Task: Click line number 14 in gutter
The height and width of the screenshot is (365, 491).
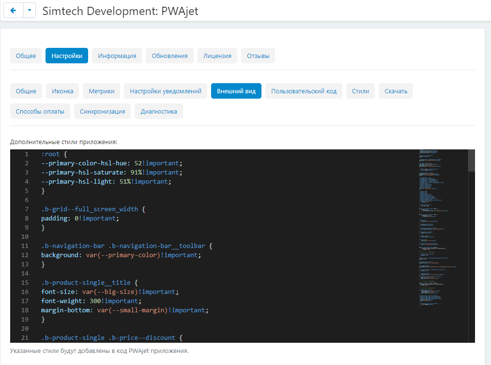Action: (25, 273)
